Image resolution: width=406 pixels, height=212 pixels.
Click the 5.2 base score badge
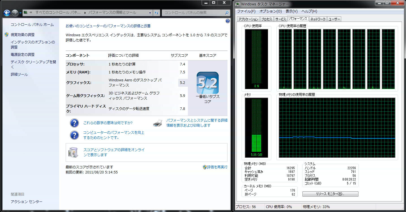[x=208, y=83]
